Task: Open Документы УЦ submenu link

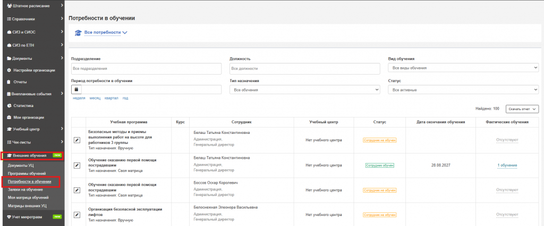Action: click(21, 166)
